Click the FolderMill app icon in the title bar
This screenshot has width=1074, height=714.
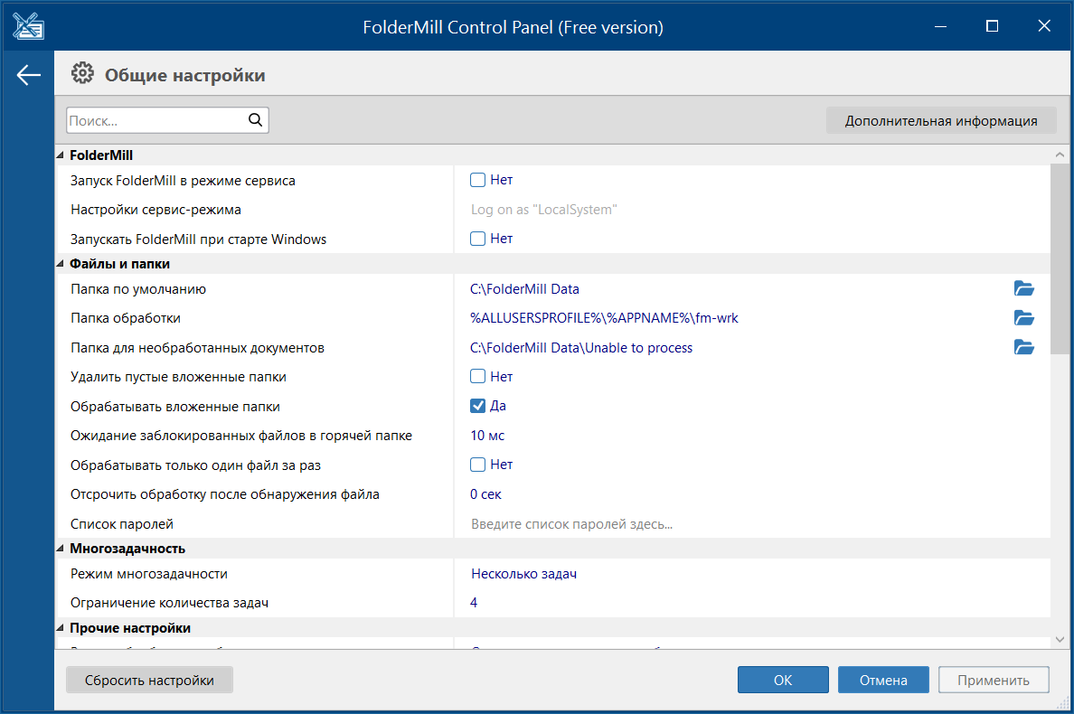[29, 26]
